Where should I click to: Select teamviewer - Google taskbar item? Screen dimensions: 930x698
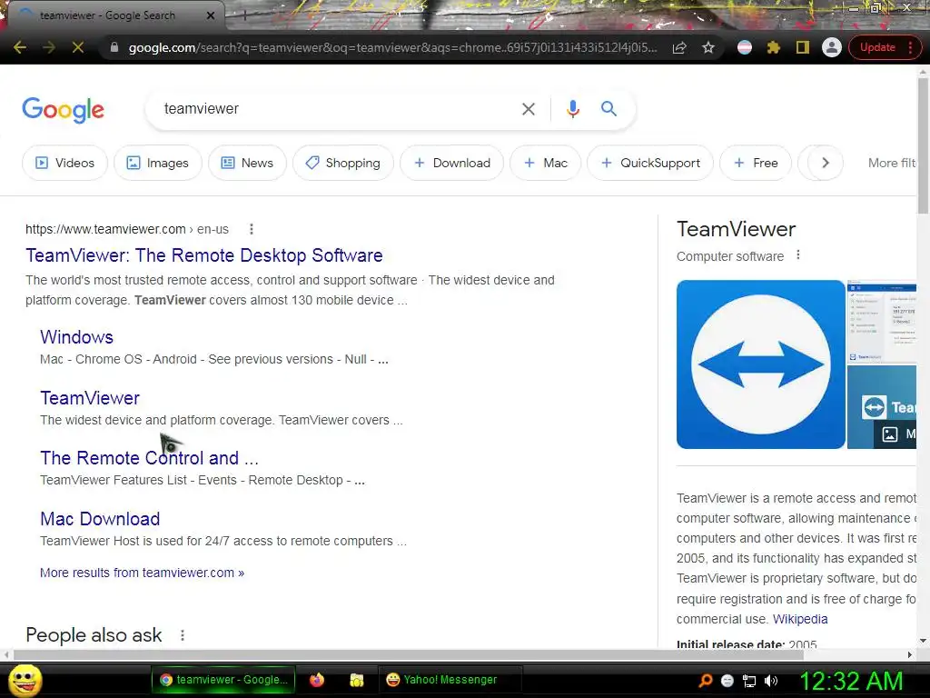(x=223, y=680)
